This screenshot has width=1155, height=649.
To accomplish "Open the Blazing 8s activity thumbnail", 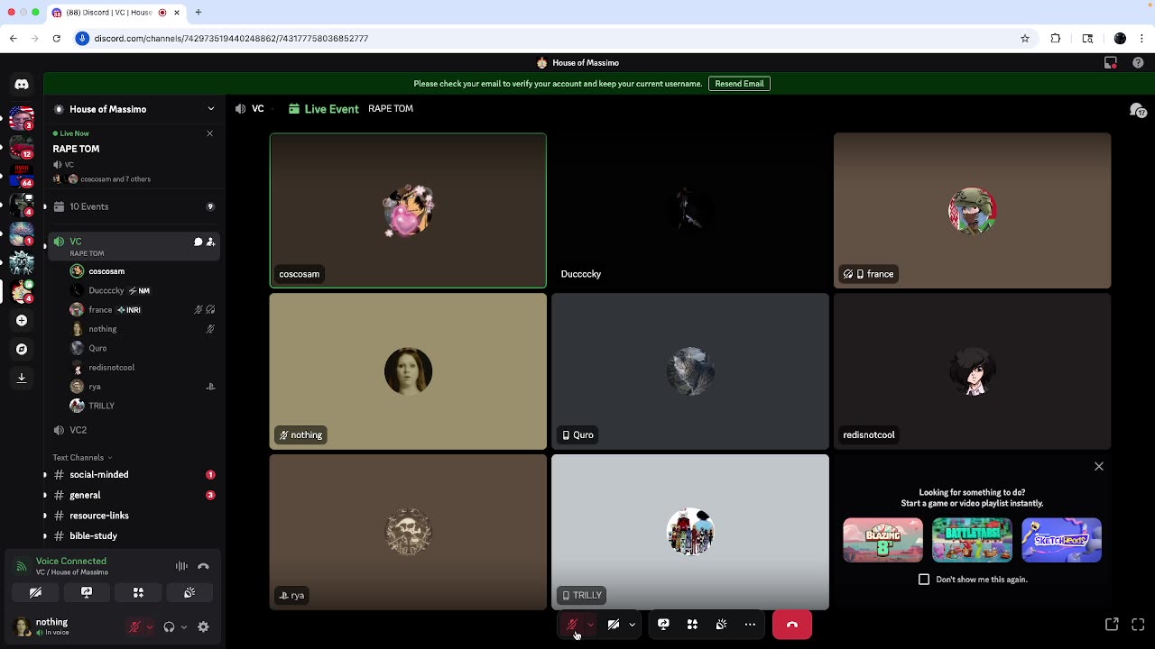I will coord(882,540).
